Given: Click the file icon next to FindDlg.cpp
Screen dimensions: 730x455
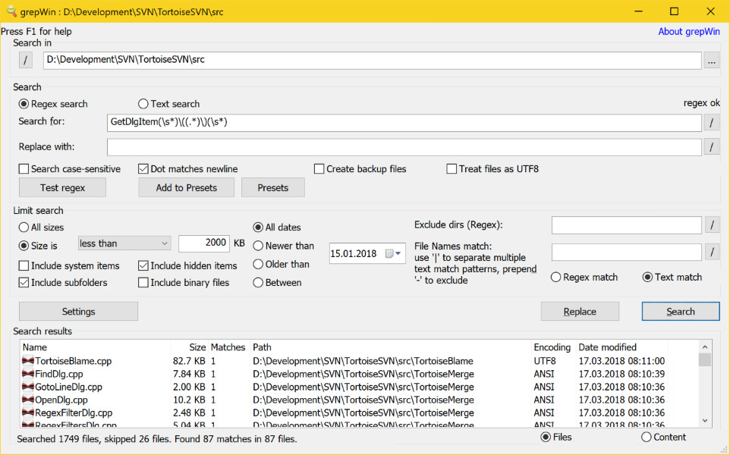Looking at the screenshot, I should tap(28, 374).
